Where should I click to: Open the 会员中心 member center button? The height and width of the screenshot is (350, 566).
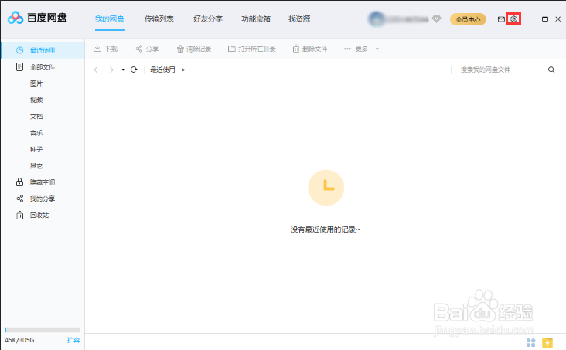pos(468,19)
